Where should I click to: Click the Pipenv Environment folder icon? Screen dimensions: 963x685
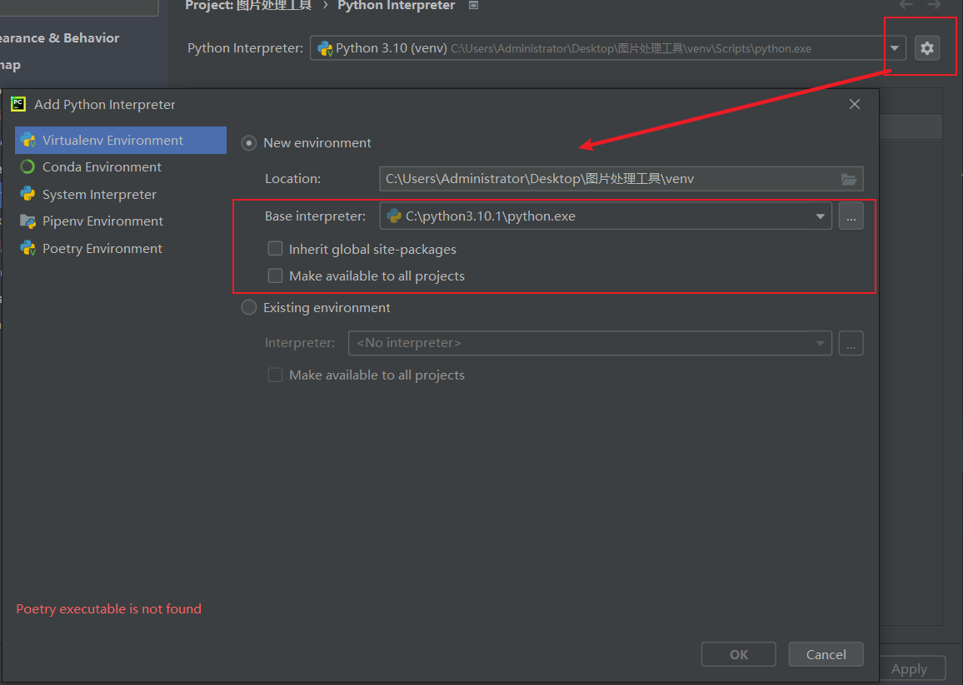click(27, 221)
